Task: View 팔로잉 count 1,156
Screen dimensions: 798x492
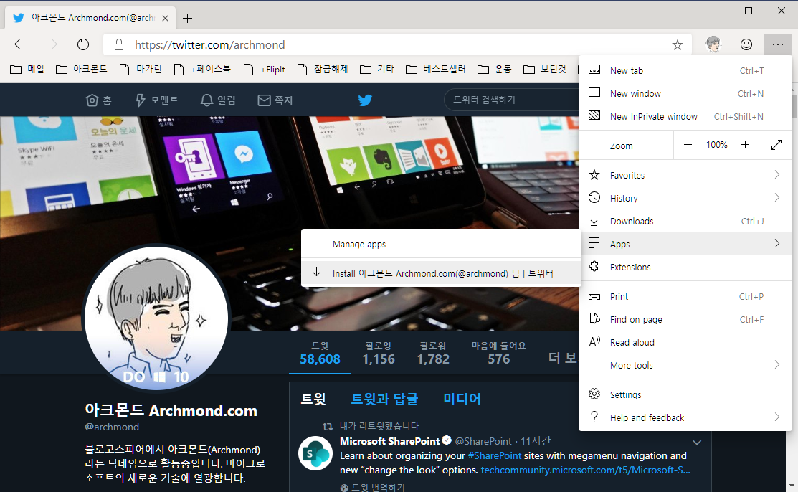Action: click(379, 353)
